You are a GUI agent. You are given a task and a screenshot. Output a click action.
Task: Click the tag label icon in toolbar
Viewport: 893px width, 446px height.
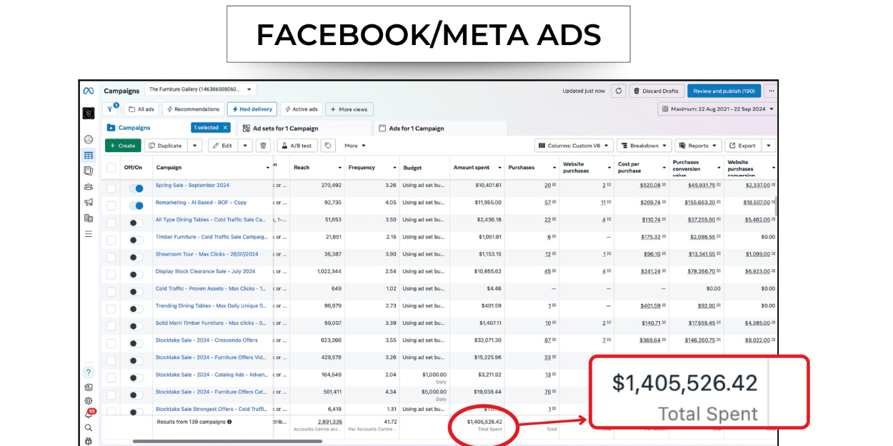328,146
